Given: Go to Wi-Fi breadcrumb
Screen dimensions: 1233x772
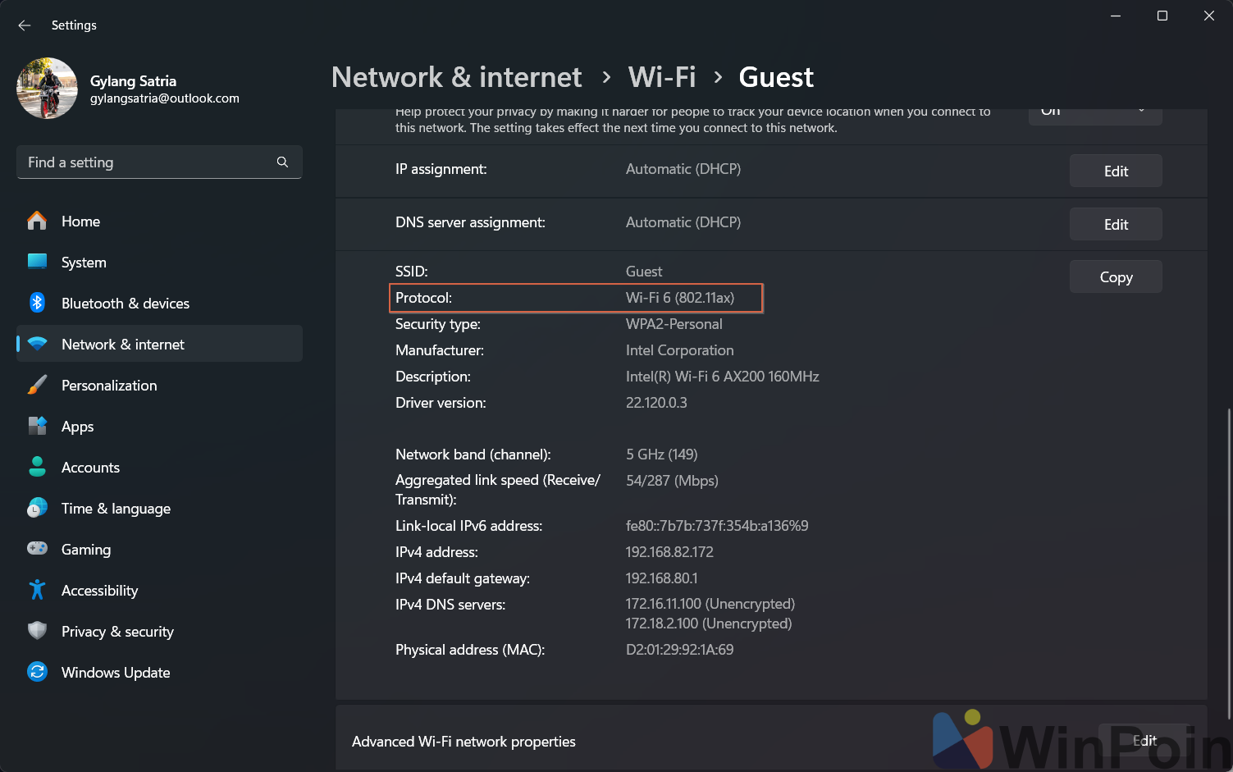Looking at the screenshot, I should click(661, 77).
